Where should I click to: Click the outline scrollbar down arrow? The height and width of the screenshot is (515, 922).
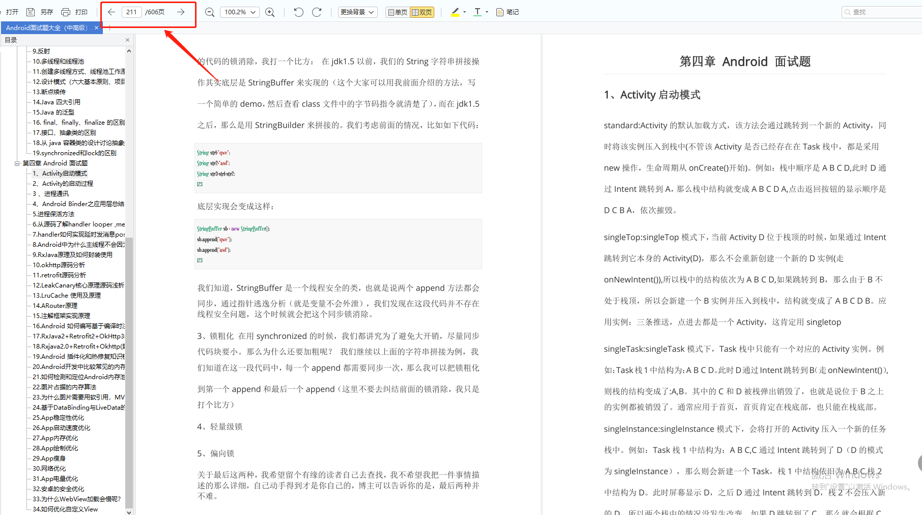129,511
